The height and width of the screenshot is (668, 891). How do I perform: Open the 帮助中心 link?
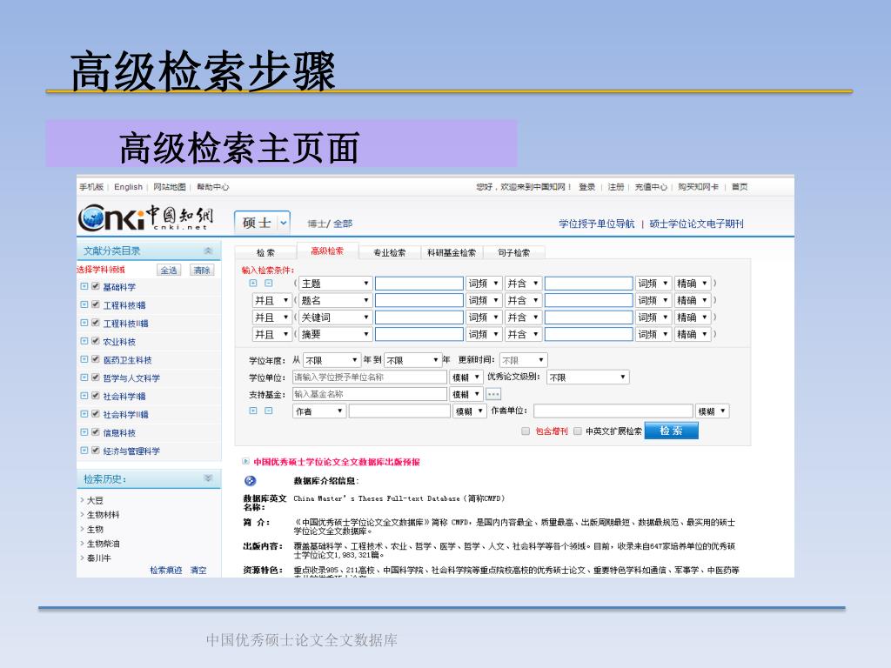coord(213,187)
